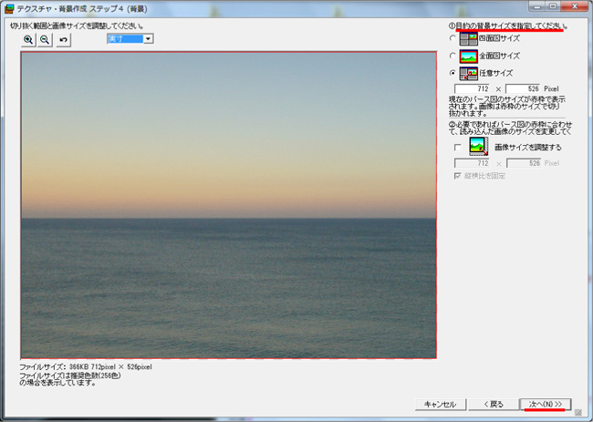
Task: Open the 実寸 zoom dropdown
Action: [148, 38]
